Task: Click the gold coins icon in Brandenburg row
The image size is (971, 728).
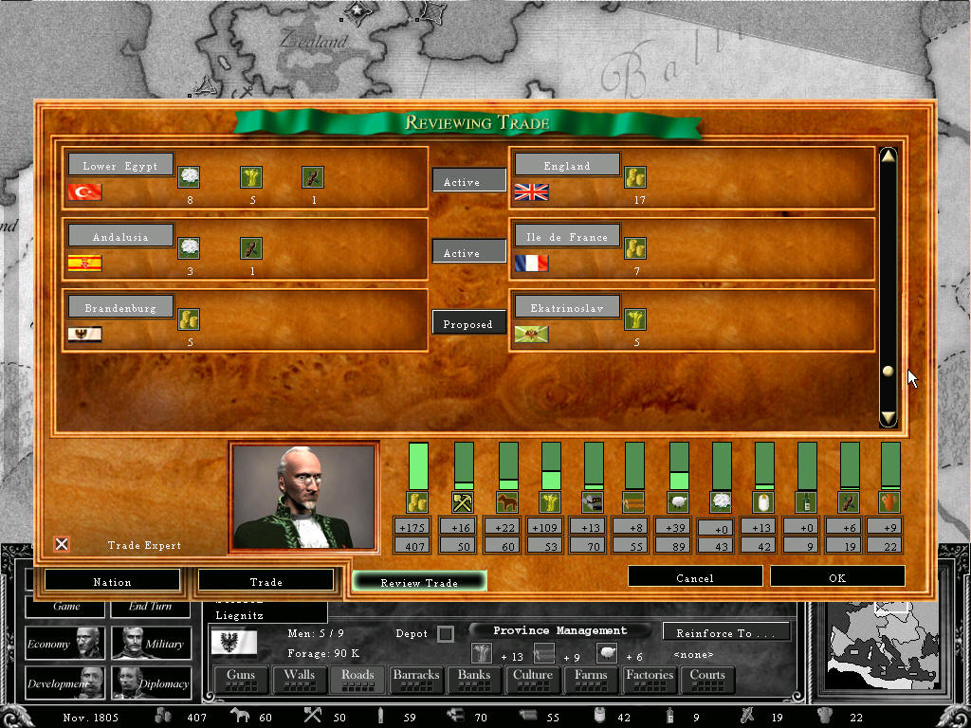Action: click(x=189, y=319)
